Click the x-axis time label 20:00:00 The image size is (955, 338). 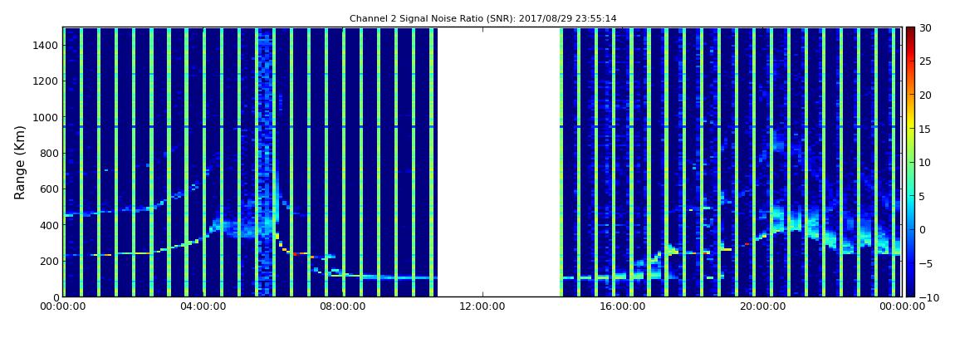[762, 307]
